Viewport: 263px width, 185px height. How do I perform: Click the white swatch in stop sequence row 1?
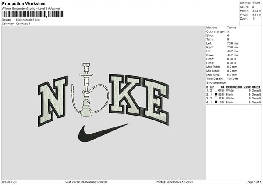pyautogui.click(x=216, y=90)
